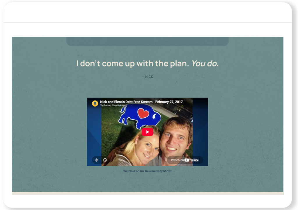
Task: Click the share arrow icon on video
Action: [97, 160]
